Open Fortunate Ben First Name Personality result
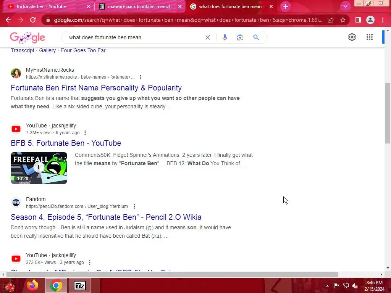Viewport: 391px width, 293px height. click(x=96, y=88)
